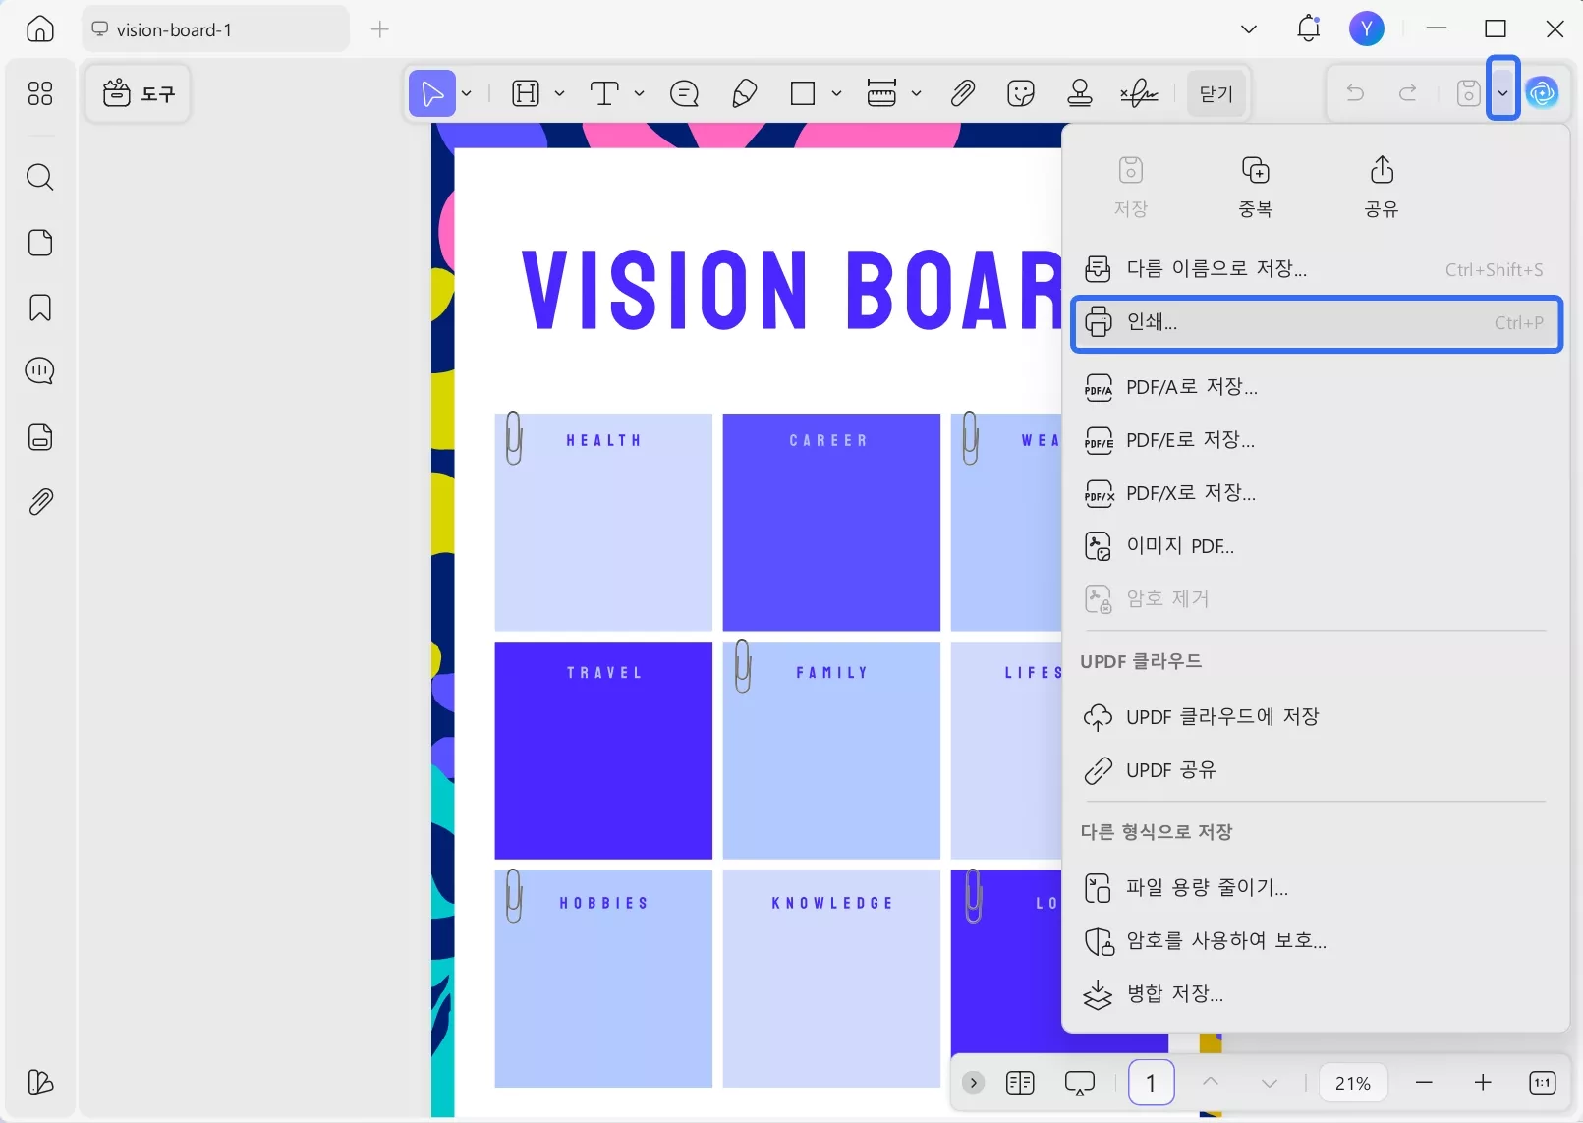Open the 도구 tools button
Viewport: 1583px width, 1123px height.
[x=139, y=93]
